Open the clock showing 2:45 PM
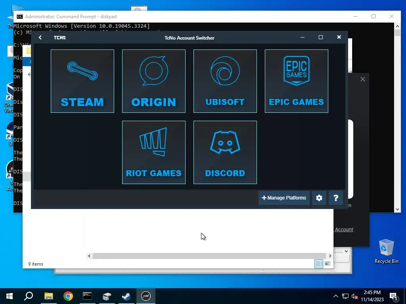 372,296
